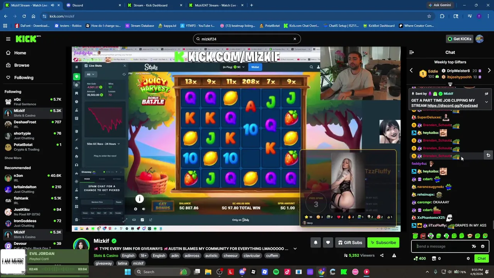Open the user profile avatar menu

480,39
